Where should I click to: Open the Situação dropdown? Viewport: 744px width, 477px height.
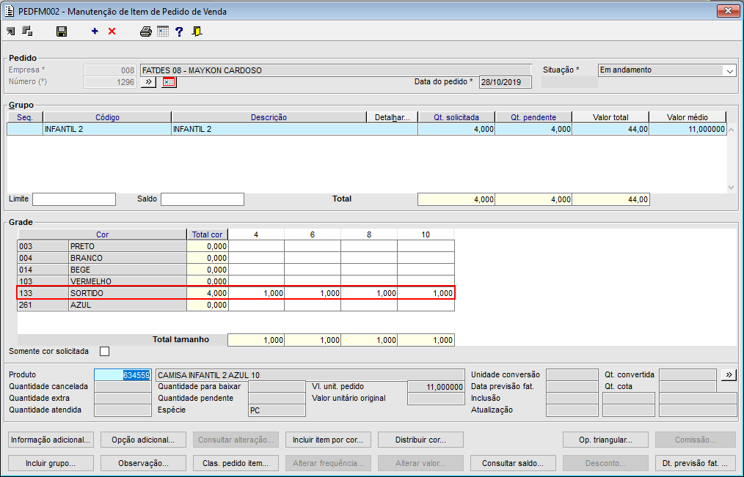[729, 71]
